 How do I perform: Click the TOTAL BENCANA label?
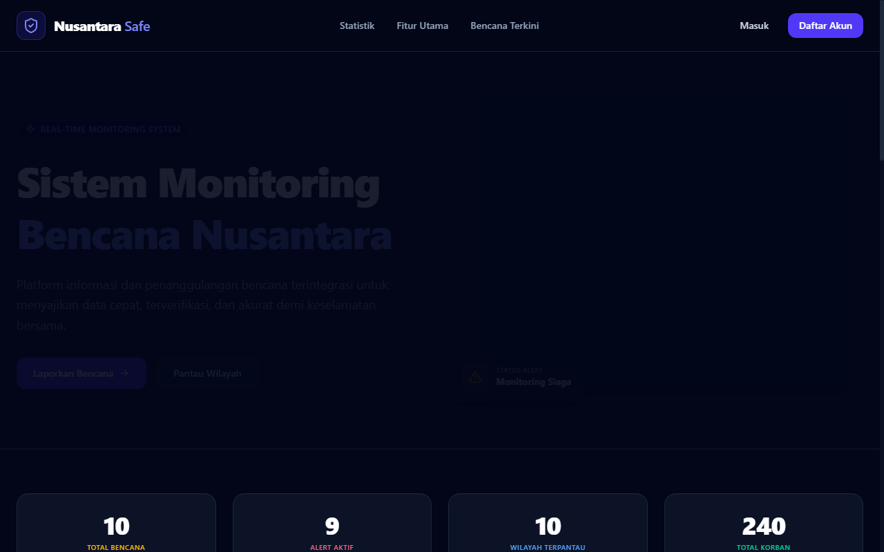(116, 548)
